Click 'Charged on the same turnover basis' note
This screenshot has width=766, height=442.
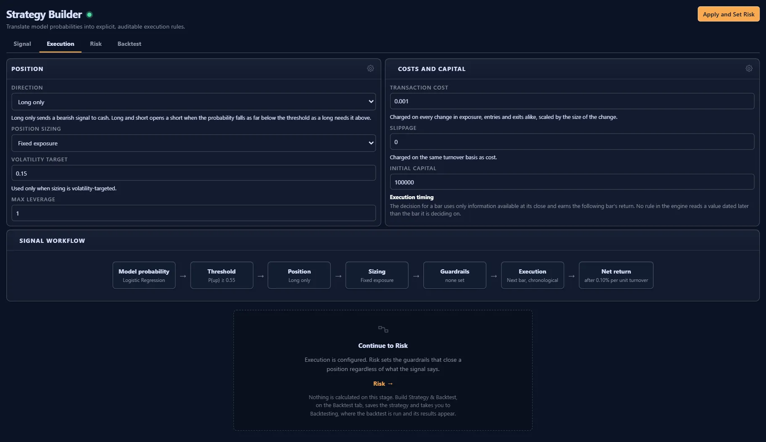tap(443, 157)
